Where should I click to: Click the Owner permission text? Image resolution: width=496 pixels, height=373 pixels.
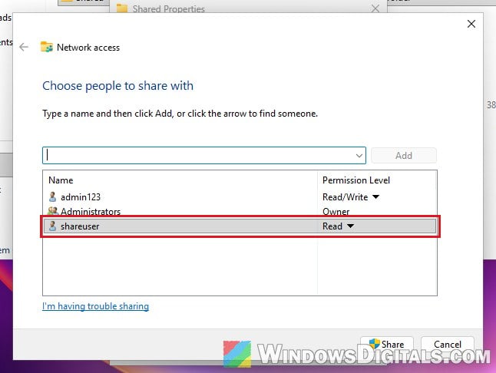336,211
